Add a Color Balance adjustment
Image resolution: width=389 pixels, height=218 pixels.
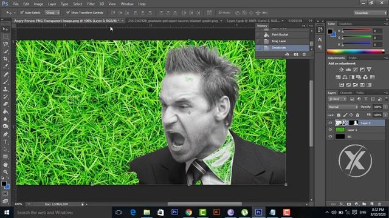point(345,77)
